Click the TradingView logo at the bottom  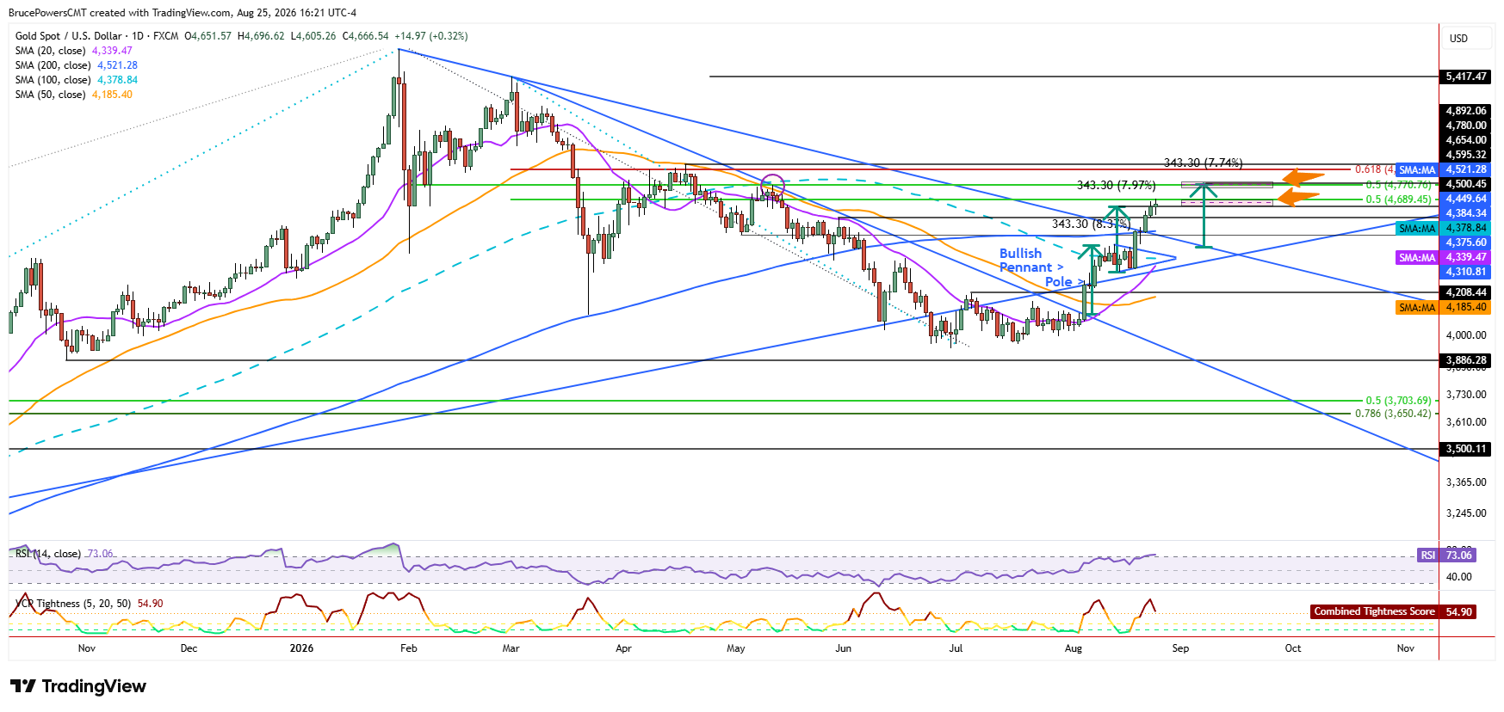click(78, 686)
